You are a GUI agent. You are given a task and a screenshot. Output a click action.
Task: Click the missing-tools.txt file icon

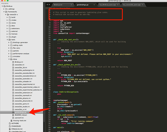[11, 121]
